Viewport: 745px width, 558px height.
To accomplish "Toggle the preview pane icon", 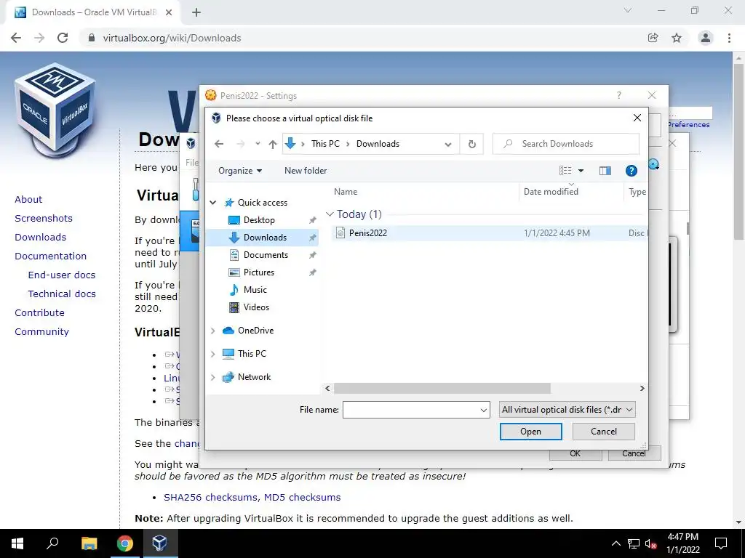I will point(605,171).
